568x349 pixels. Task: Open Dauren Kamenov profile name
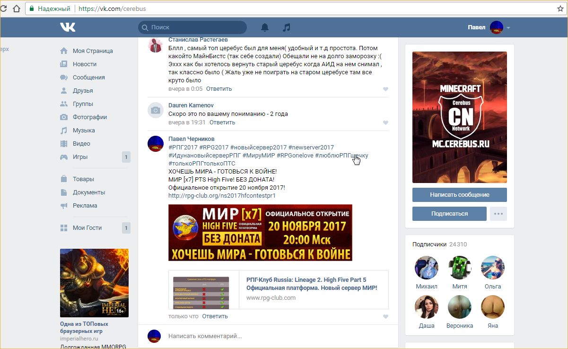tap(191, 105)
